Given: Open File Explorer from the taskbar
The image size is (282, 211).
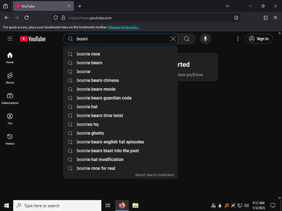Looking at the screenshot, I should tap(135, 206).
